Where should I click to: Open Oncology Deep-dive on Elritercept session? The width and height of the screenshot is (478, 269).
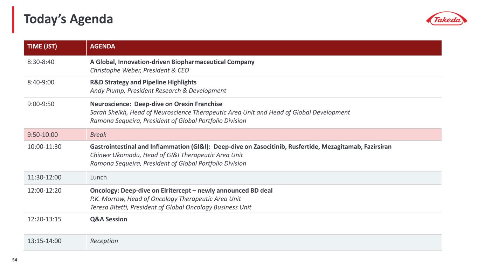181,191
